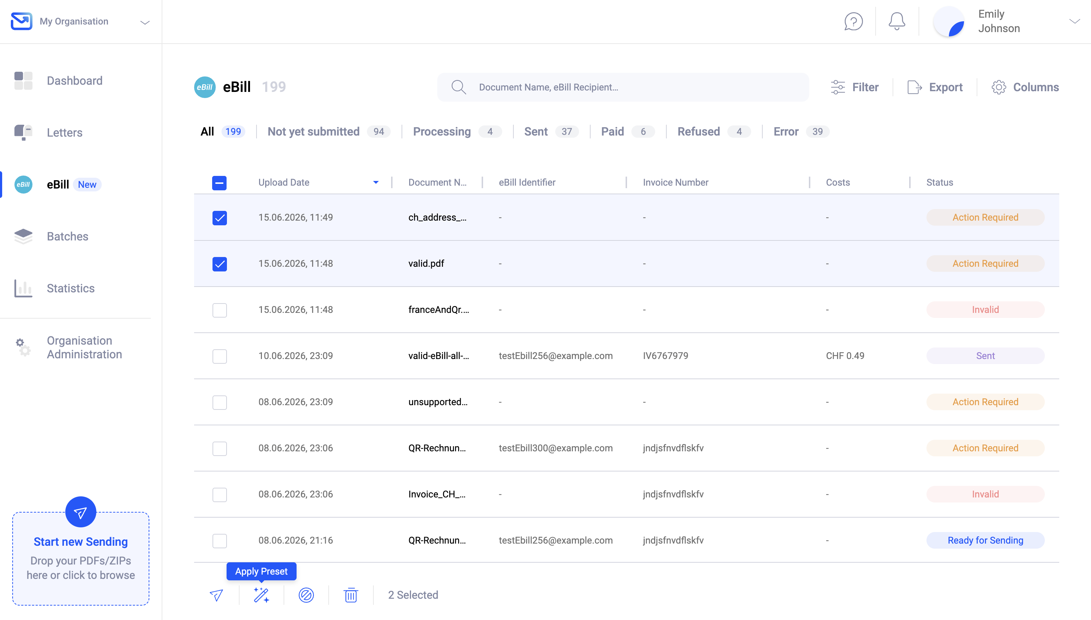Focus the document name search field

tap(623, 87)
